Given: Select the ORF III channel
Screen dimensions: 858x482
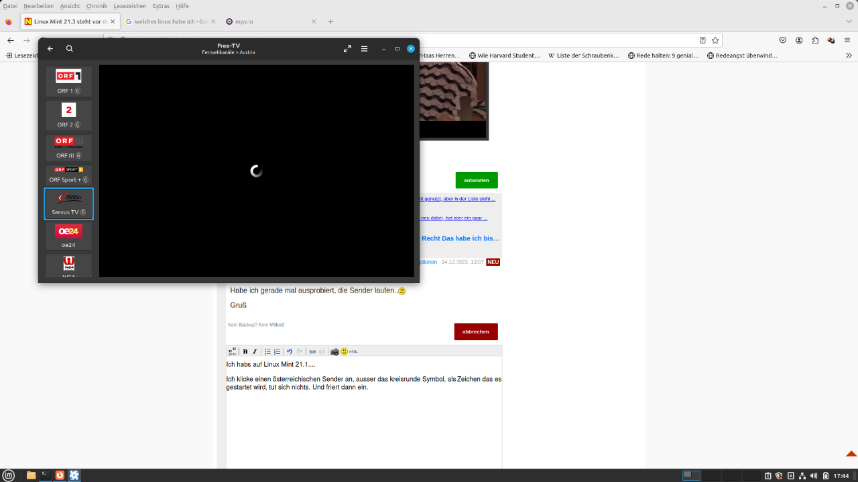Looking at the screenshot, I should [68, 147].
